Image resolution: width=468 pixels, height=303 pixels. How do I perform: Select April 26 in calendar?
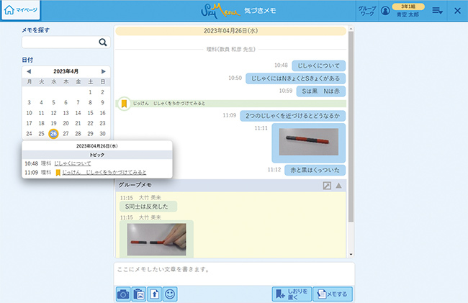[x=53, y=134]
